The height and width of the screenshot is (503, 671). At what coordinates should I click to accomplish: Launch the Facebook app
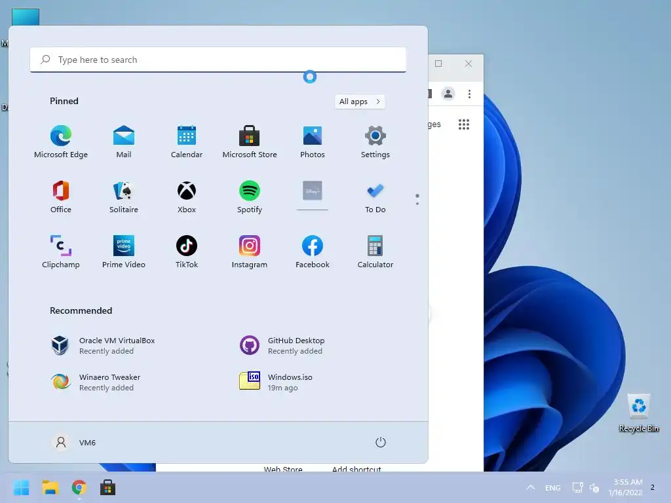313,251
